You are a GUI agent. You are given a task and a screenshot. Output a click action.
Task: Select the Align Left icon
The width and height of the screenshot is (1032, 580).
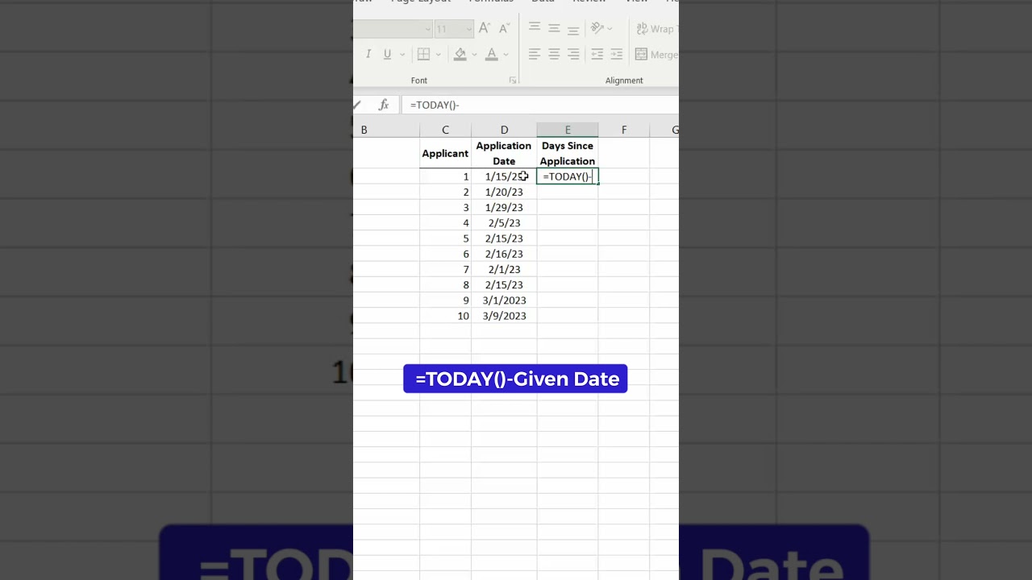pyautogui.click(x=534, y=53)
